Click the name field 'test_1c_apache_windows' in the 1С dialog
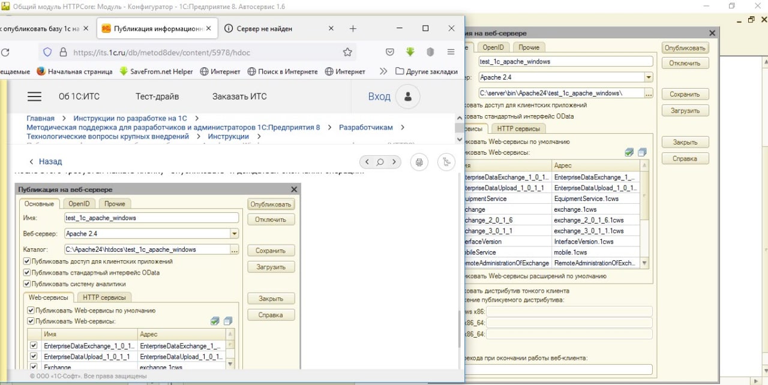Viewport: 768px width, 385px height. [565, 61]
